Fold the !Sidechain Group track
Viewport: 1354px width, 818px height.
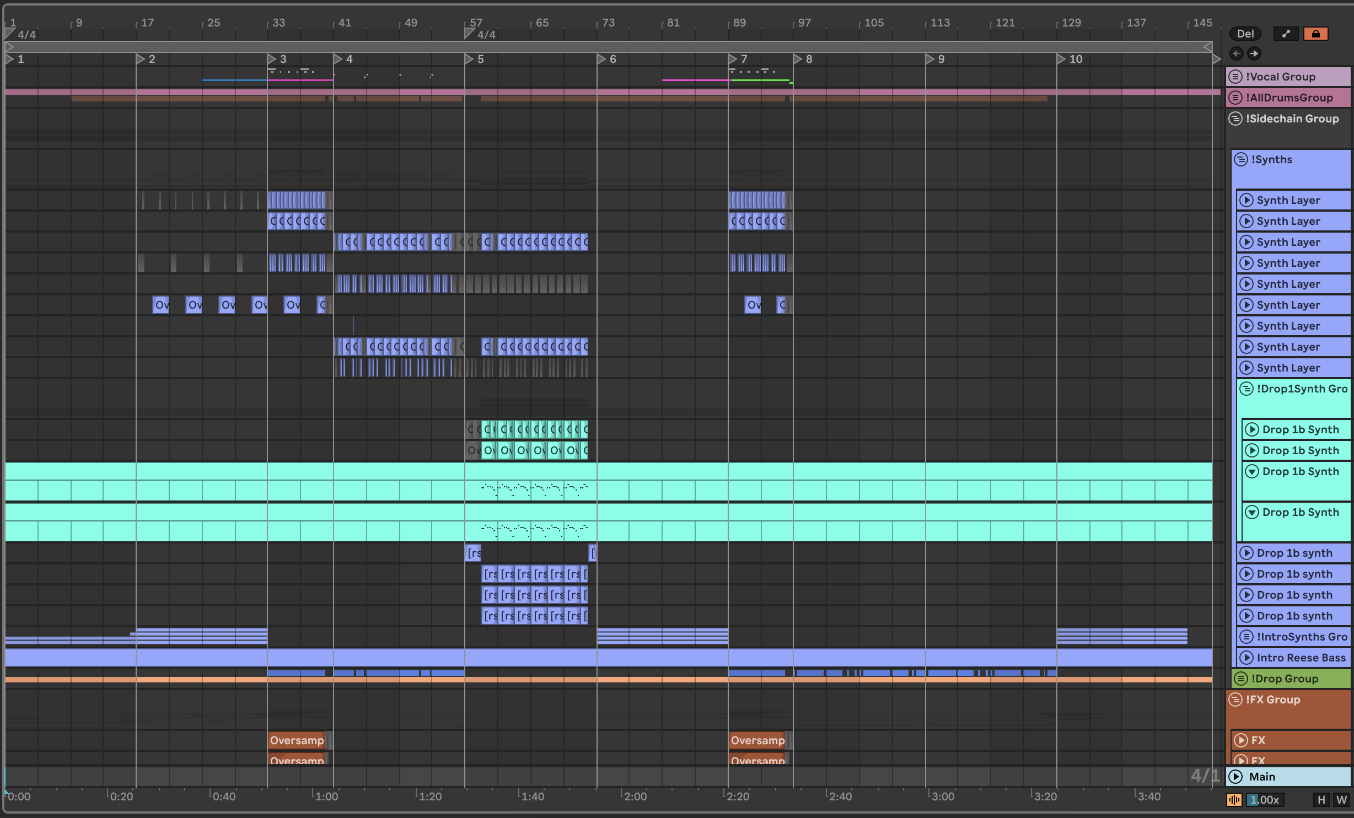coord(1235,119)
